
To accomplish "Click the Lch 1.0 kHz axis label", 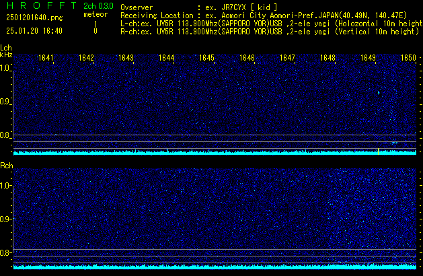I will [5, 68].
